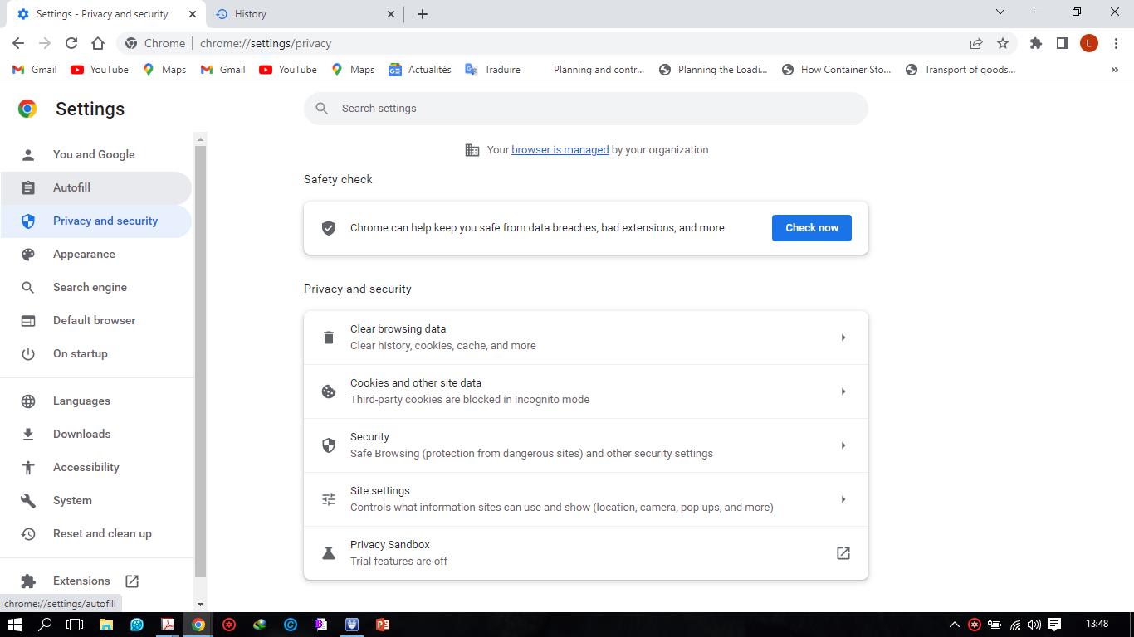Click the share this page icon
The width and height of the screenshot is (1134, 637).
pyautogui.click(x=976, y=43)
